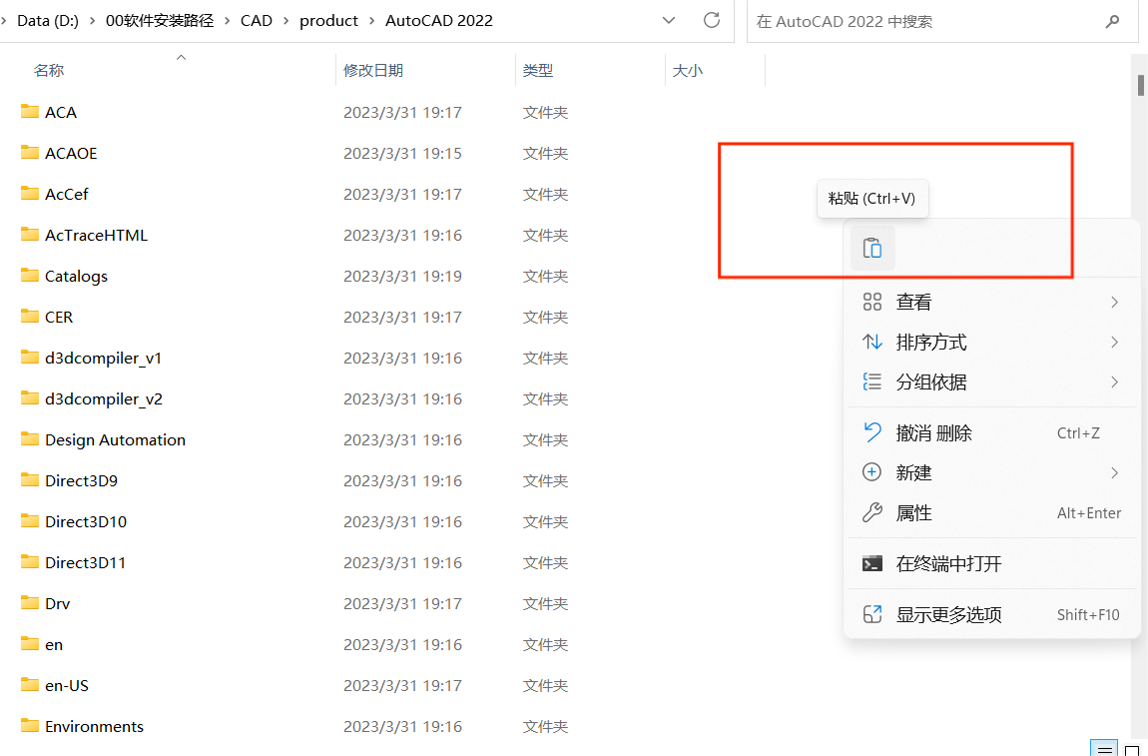Click the grid icon next to 查看

pyautogui.click(x=872, y=301)
